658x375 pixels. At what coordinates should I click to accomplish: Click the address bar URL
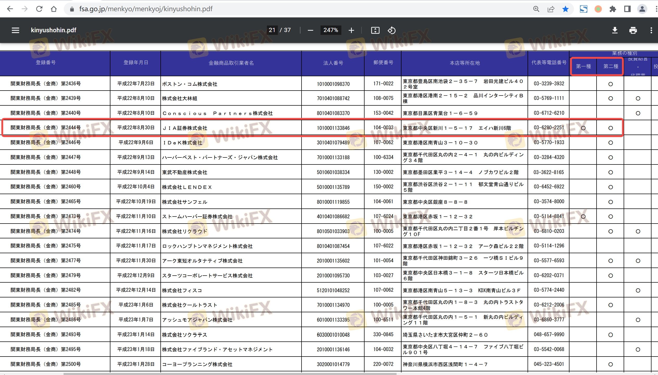pos(146,9)
